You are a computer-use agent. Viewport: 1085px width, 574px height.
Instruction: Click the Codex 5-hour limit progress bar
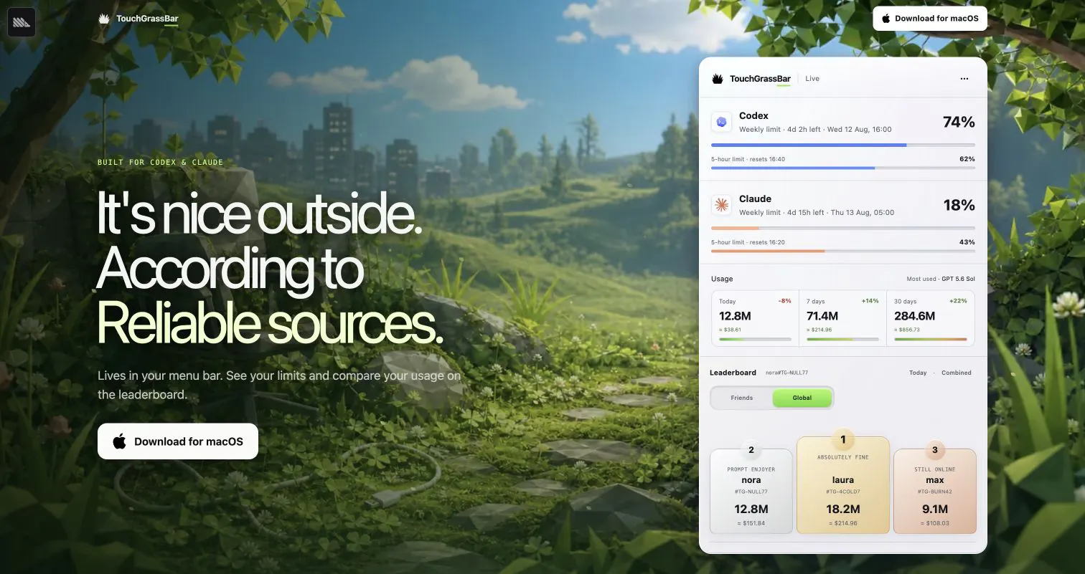[843, 168]
